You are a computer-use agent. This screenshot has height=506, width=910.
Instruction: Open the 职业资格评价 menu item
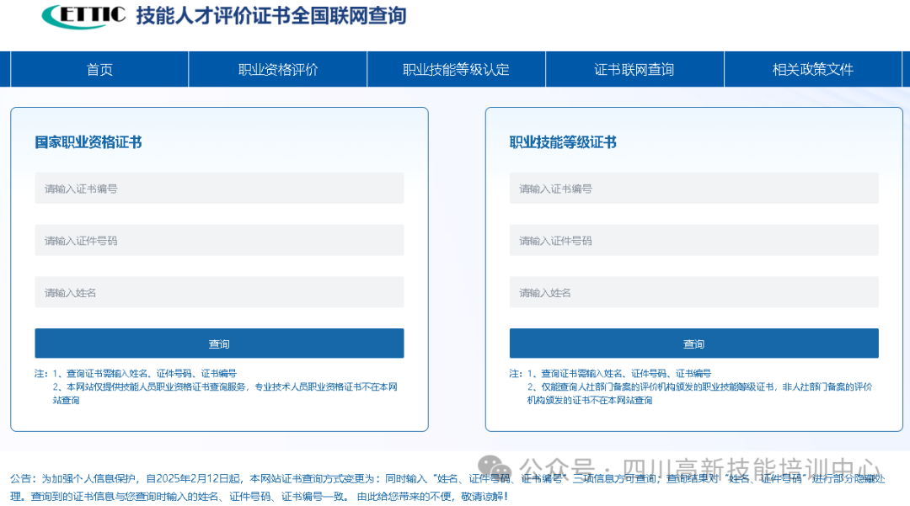click(278, 70)
